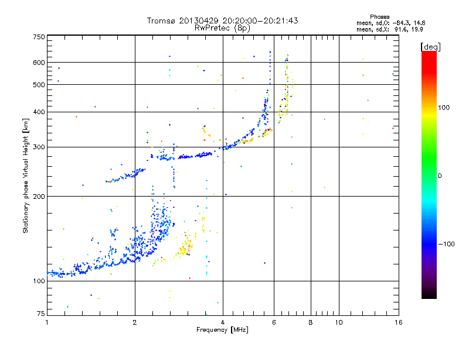Click the y-axis tick label '500'

pos(39,85)
